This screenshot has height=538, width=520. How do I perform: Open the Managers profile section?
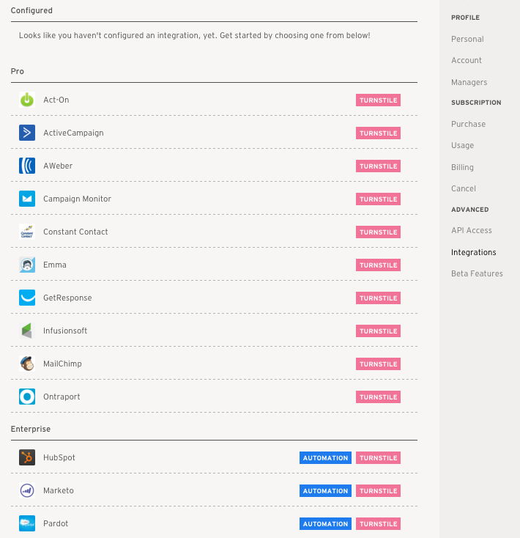click(469, 82)
